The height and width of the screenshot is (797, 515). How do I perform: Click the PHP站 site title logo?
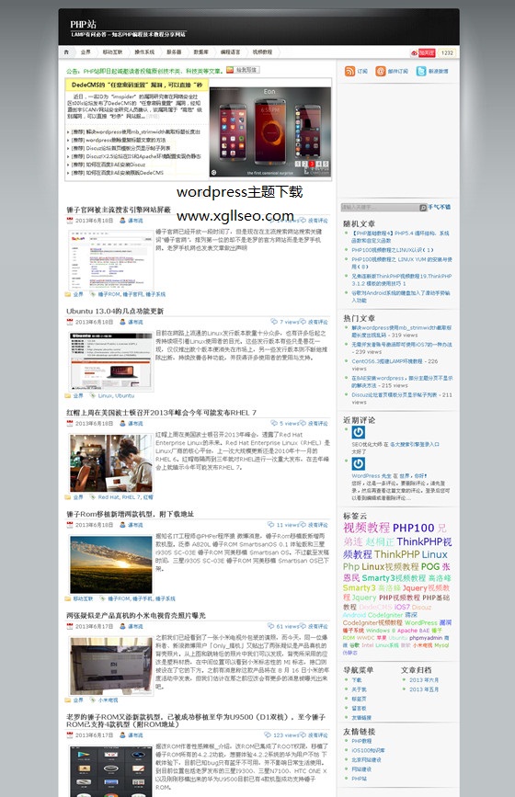click(x=84, y=24)
